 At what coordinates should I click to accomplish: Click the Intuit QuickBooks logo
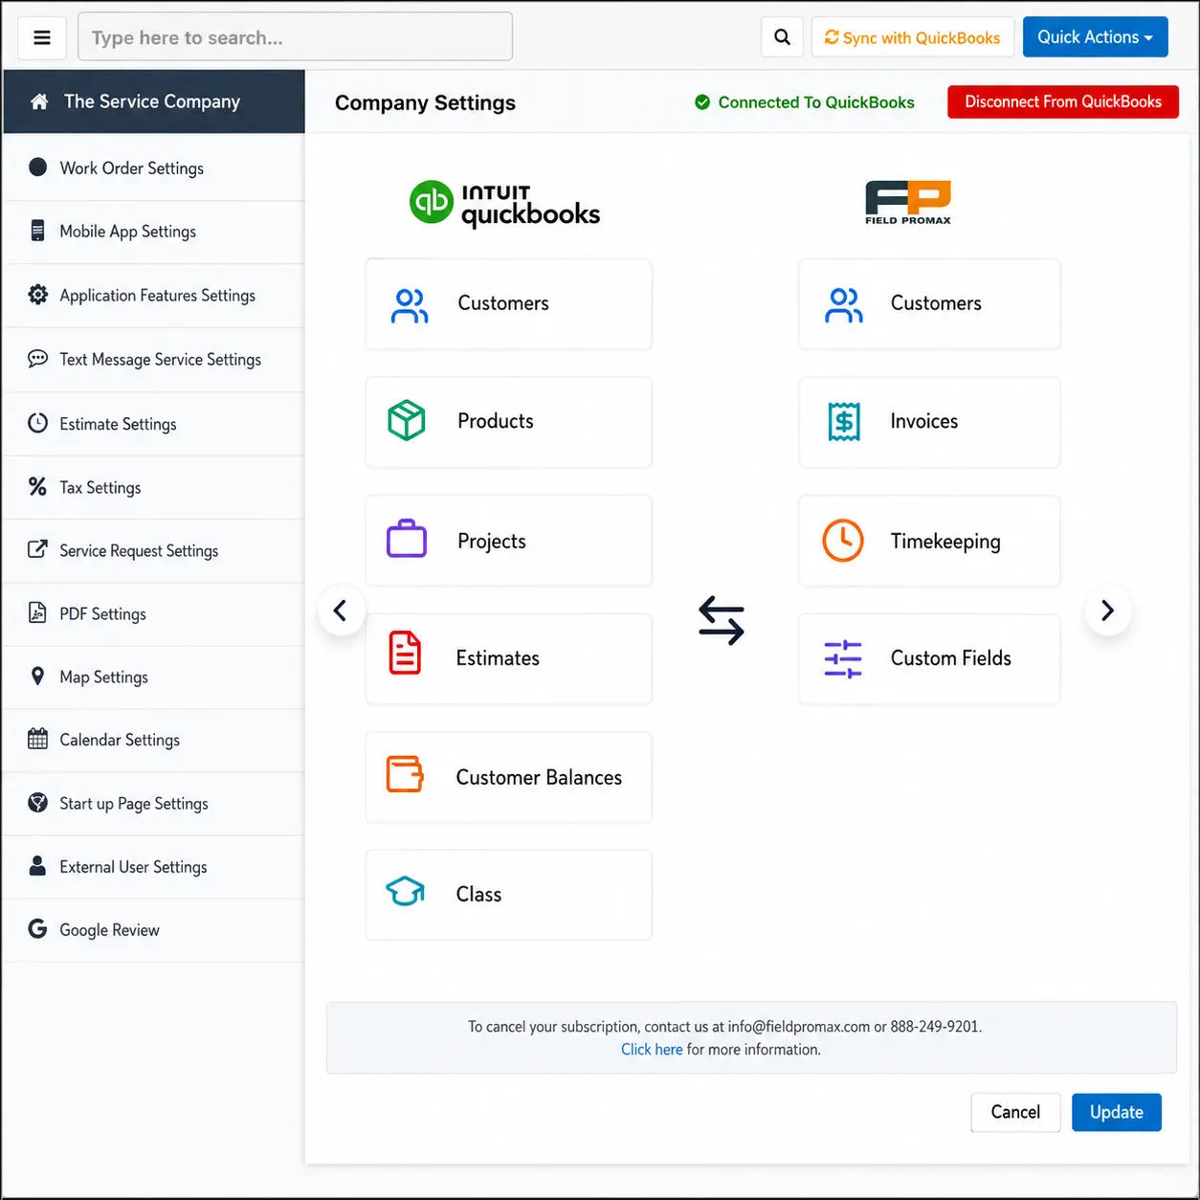[x=504, y=204]
